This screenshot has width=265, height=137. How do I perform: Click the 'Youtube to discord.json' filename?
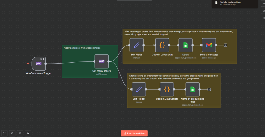(x=230, y=2)
